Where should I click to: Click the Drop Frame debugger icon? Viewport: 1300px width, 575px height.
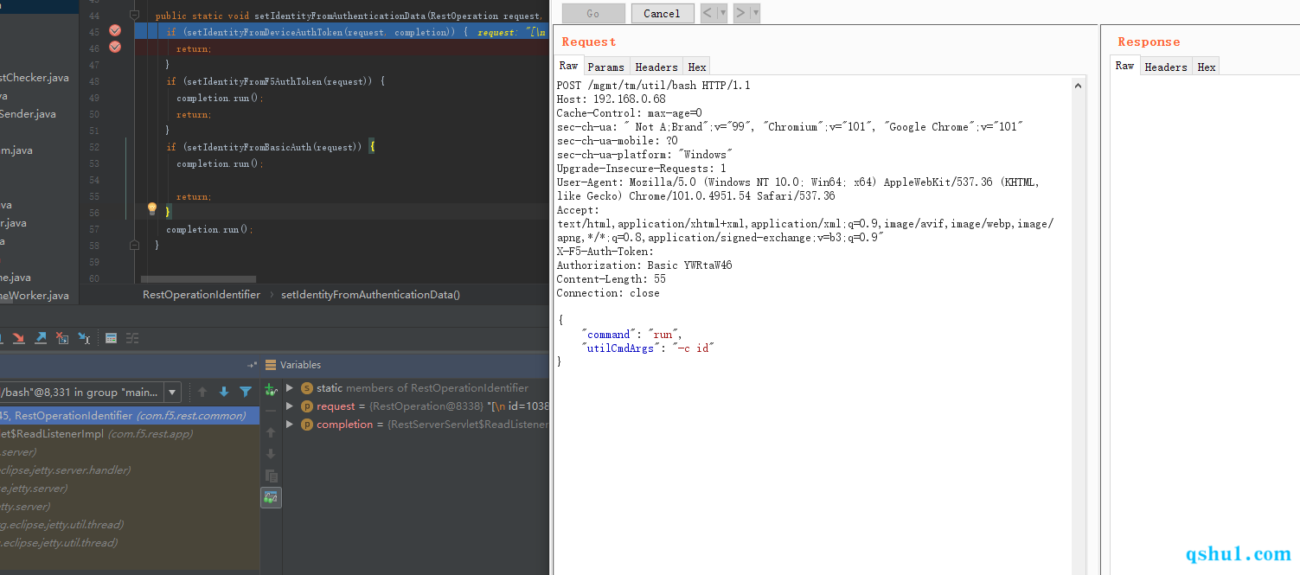click(x=62, y=338)
